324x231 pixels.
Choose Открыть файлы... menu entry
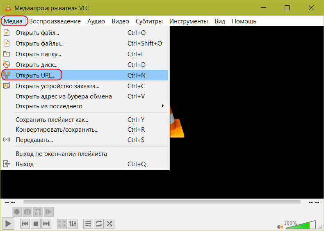[85, 43]
